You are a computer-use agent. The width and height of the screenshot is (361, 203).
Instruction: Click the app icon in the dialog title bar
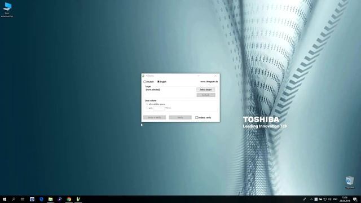[x=143, y=76]
